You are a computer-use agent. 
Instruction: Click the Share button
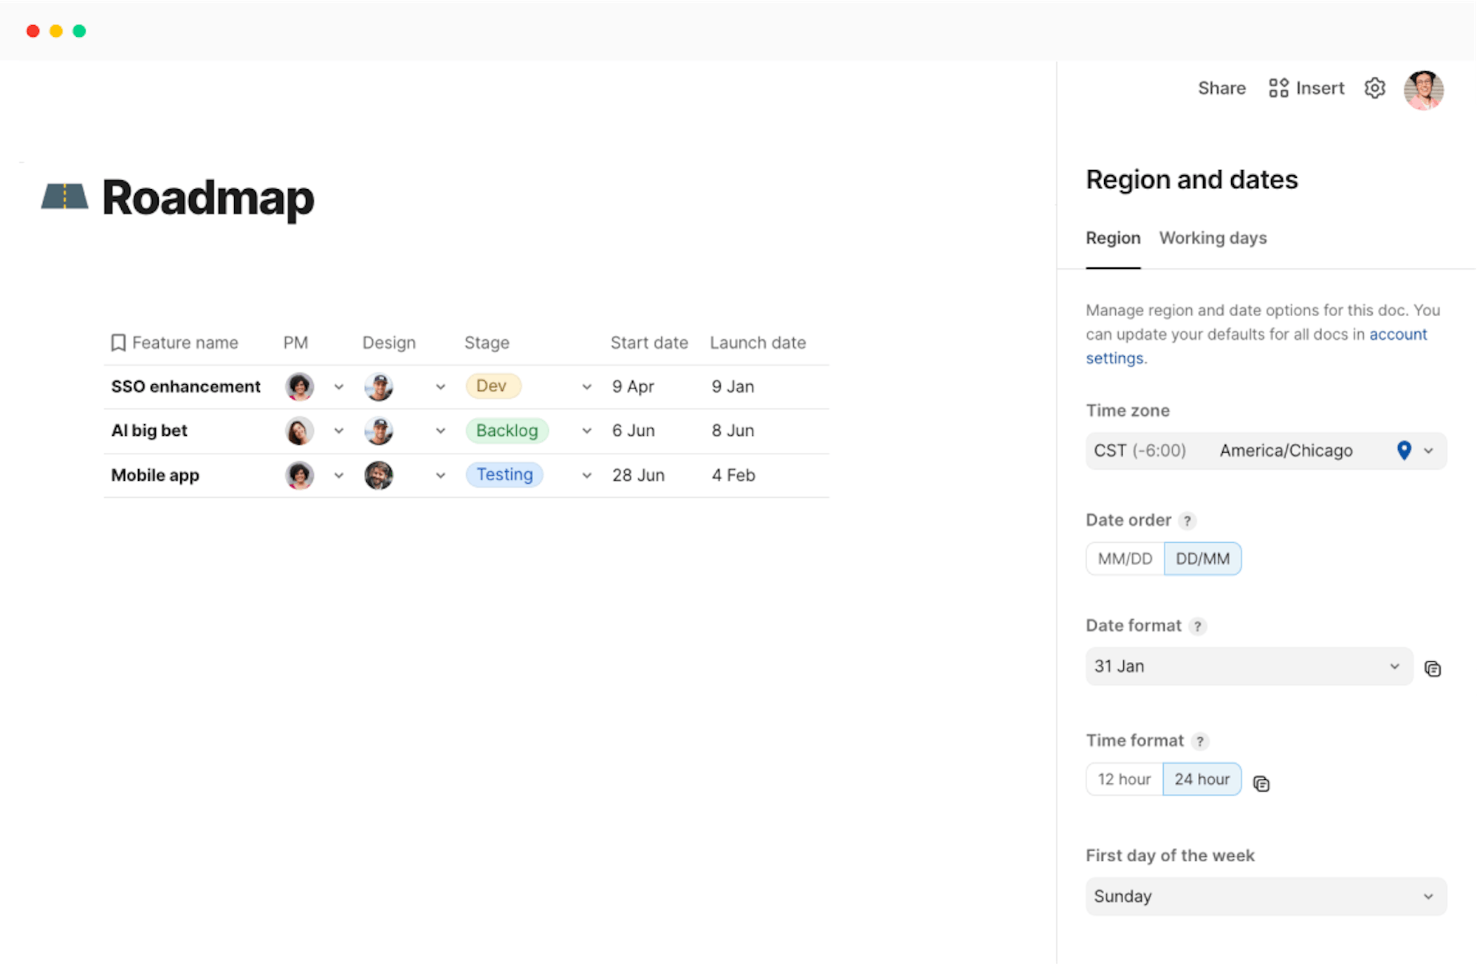(x=1221, y=88)
